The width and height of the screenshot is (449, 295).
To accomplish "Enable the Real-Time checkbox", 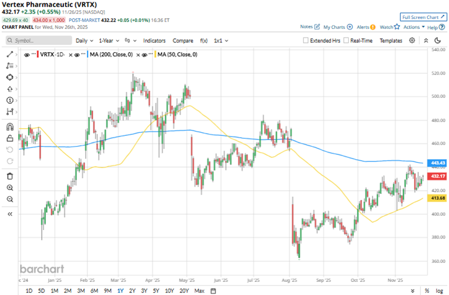I will click(346, 41).
